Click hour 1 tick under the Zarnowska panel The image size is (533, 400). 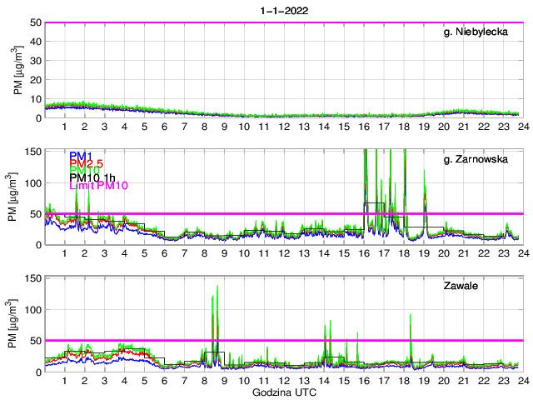pos(65,253)
